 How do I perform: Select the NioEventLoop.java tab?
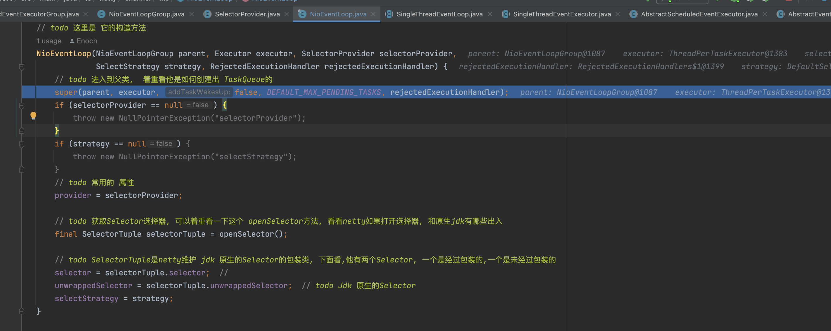coord(338,14)
